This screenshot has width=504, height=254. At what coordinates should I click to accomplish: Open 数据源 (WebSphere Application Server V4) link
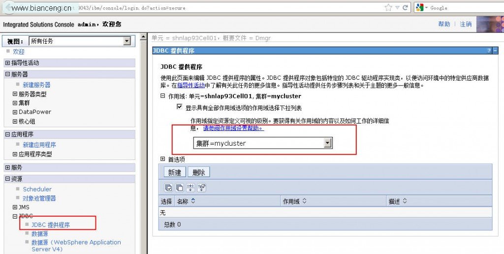[x=76, y=246]
